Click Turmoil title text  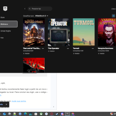pos(76,48)
